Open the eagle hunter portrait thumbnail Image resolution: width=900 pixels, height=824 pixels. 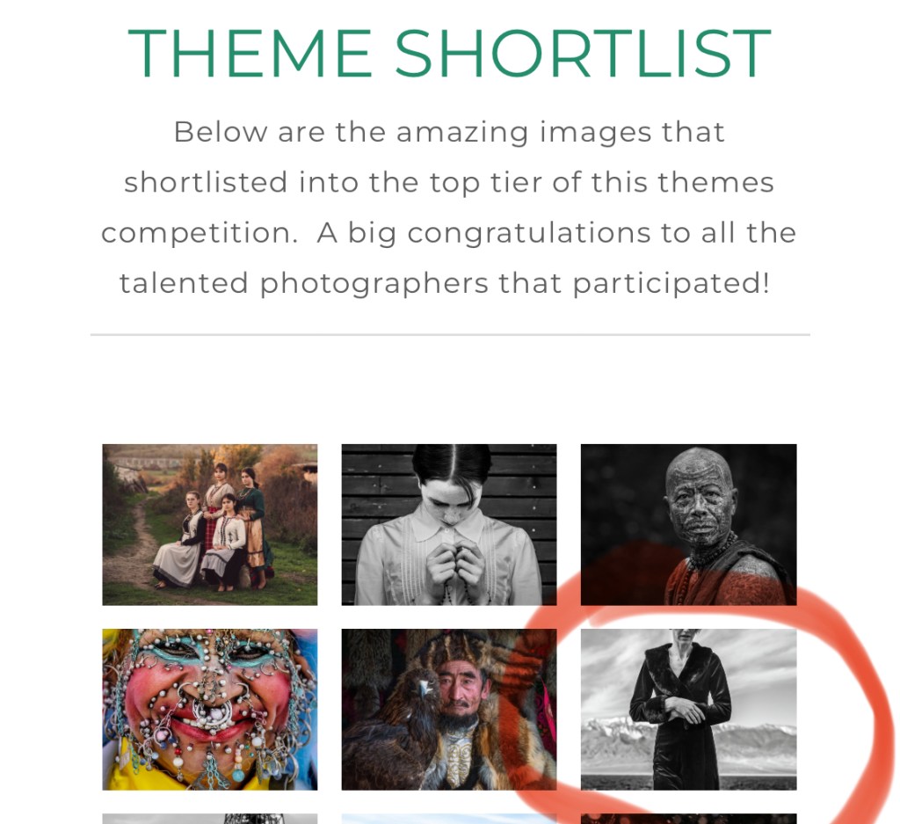point(449,709)
